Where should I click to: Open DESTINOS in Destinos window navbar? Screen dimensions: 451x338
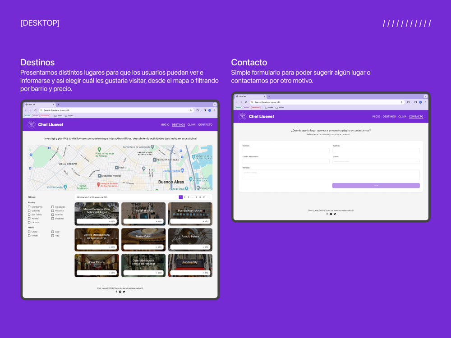pos(178,125)
